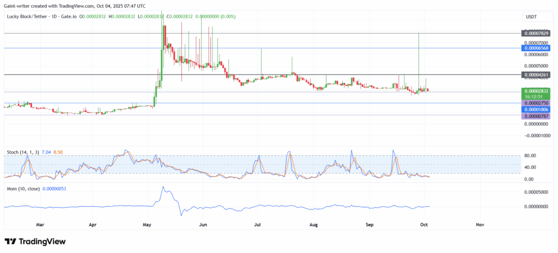This screenshot has height=253, width=558.
Task: Click the Mom (10, close) indicator label
Action: pos(23,189)
